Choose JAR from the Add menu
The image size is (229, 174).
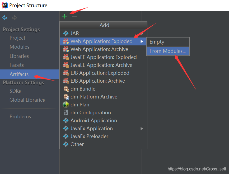[x=103, y=34]
